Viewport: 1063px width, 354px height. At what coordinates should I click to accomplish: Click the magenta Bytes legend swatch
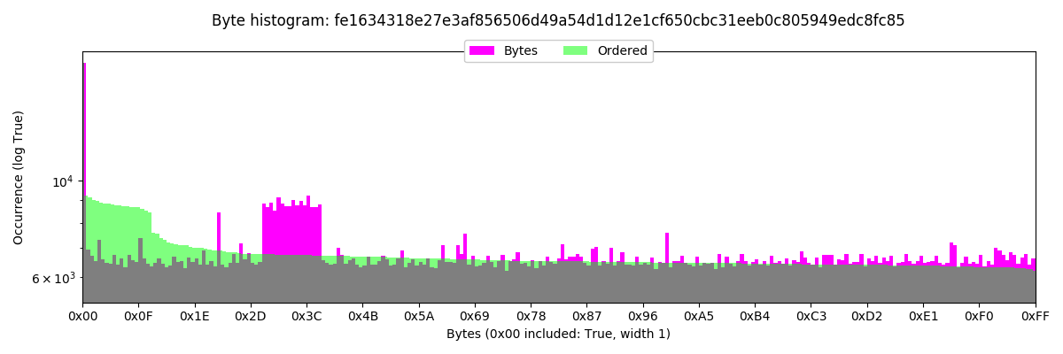481,51
